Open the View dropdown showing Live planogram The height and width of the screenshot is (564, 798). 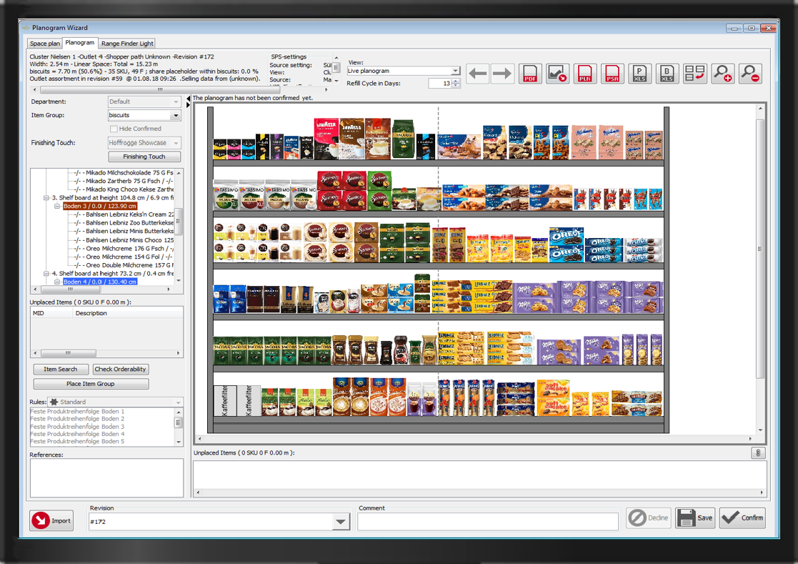point(456,71)
